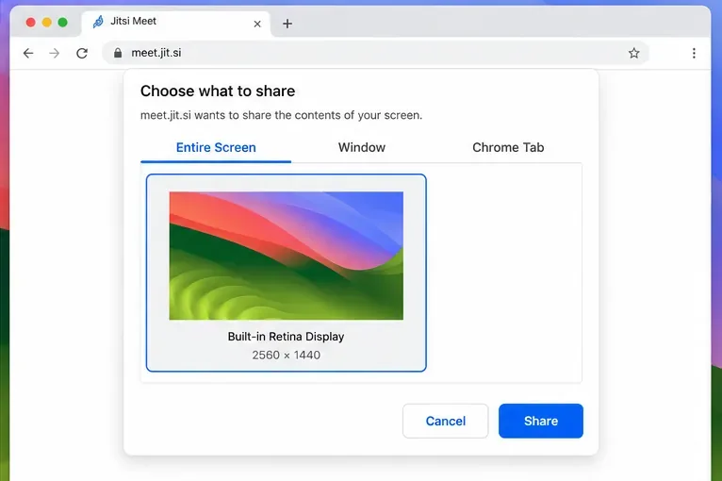The height and width of the screenshot is (481, 722).
Task: Go back using the browser back arrow
Action: [x=28, y=53]
